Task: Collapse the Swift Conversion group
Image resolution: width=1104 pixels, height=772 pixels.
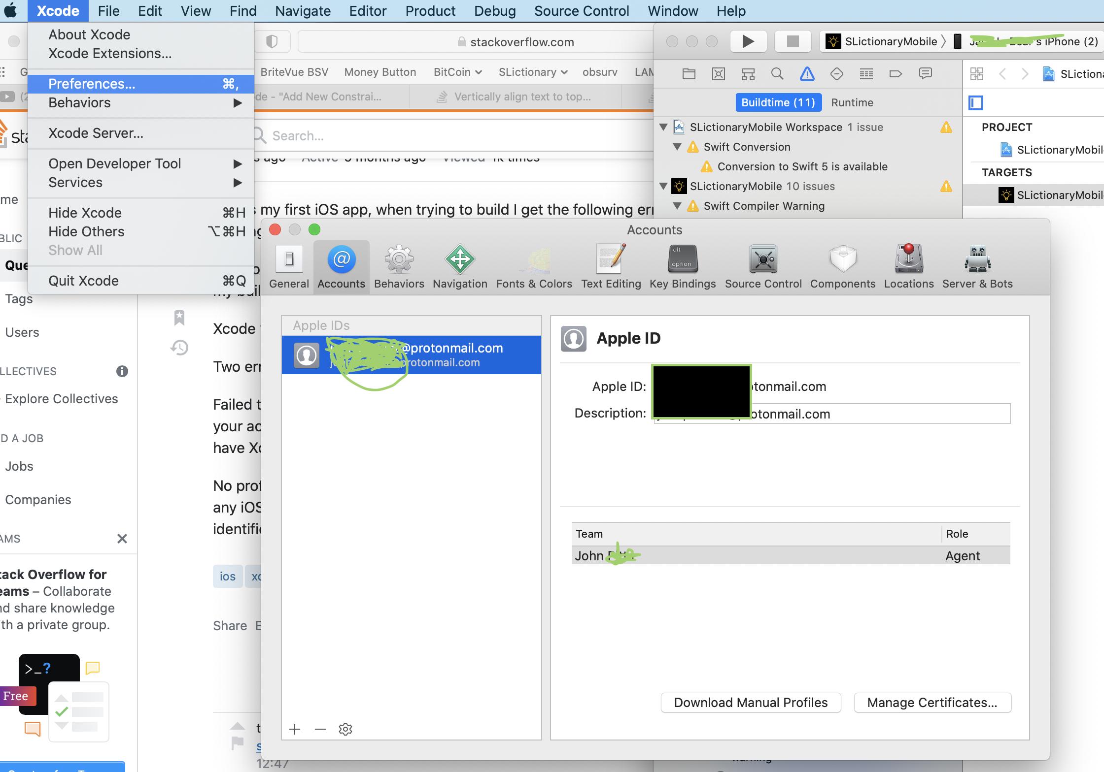Action: pos(677,147)
